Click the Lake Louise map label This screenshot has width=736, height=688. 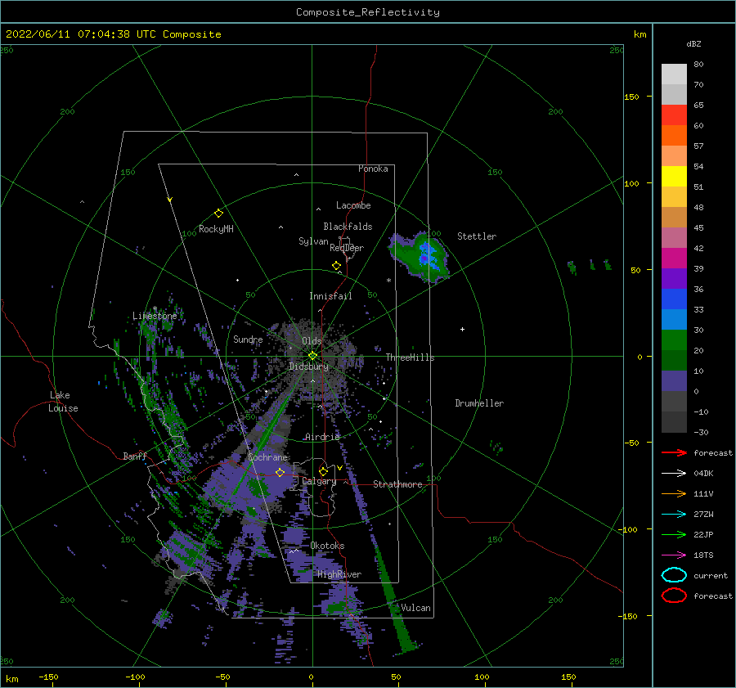tap(63, 402)
